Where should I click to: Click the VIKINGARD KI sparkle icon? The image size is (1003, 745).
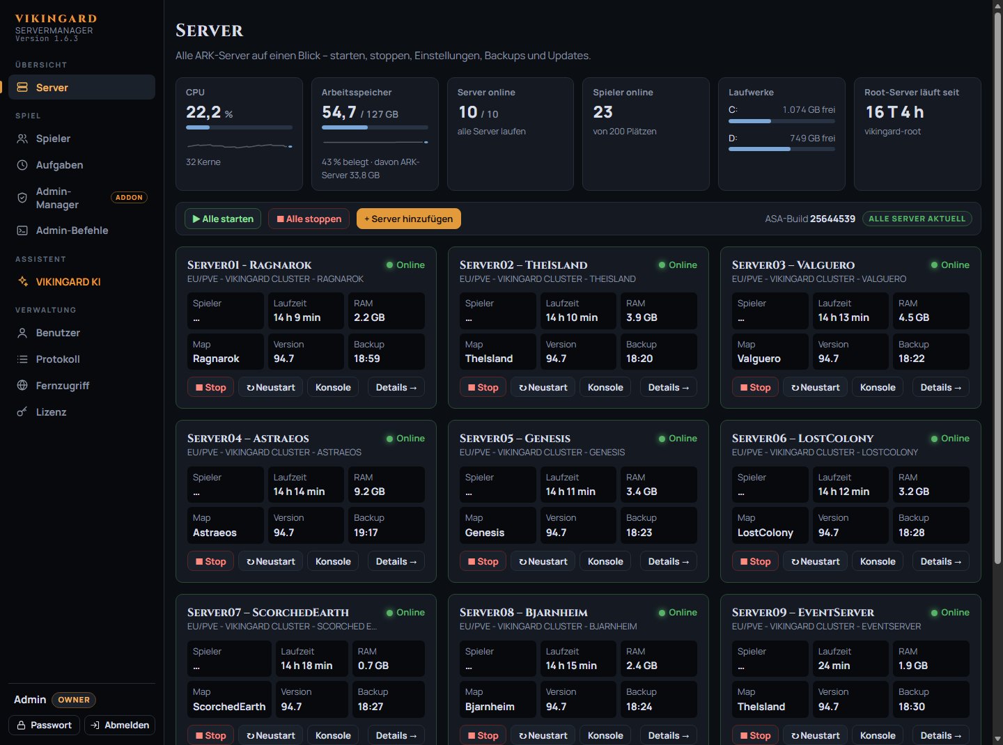point(22,282)
